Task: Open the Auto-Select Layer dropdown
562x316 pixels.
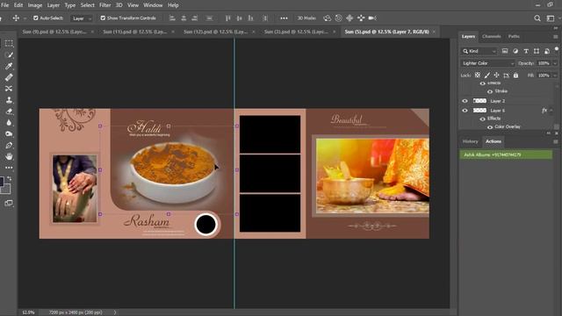Action: tap(82, 18)
